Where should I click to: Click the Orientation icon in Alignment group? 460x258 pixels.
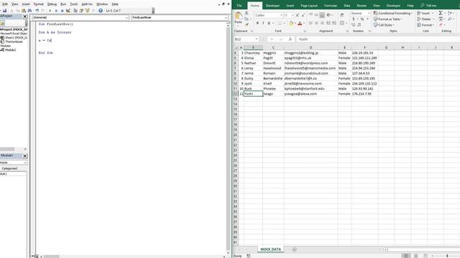click(x=329, y=15)
